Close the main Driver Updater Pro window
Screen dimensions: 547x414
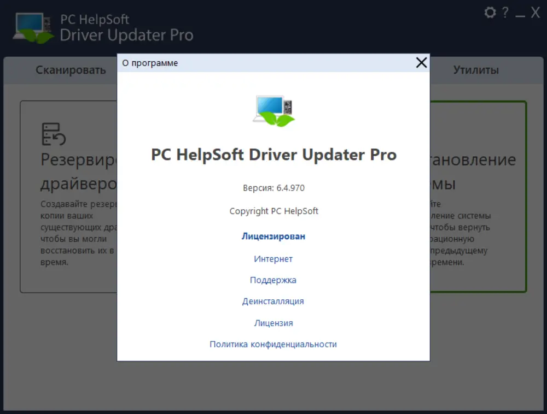(x=535, y=13)
